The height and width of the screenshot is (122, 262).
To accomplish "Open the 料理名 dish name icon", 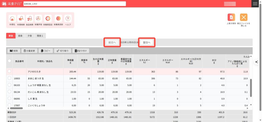I will tap(12, 19).
